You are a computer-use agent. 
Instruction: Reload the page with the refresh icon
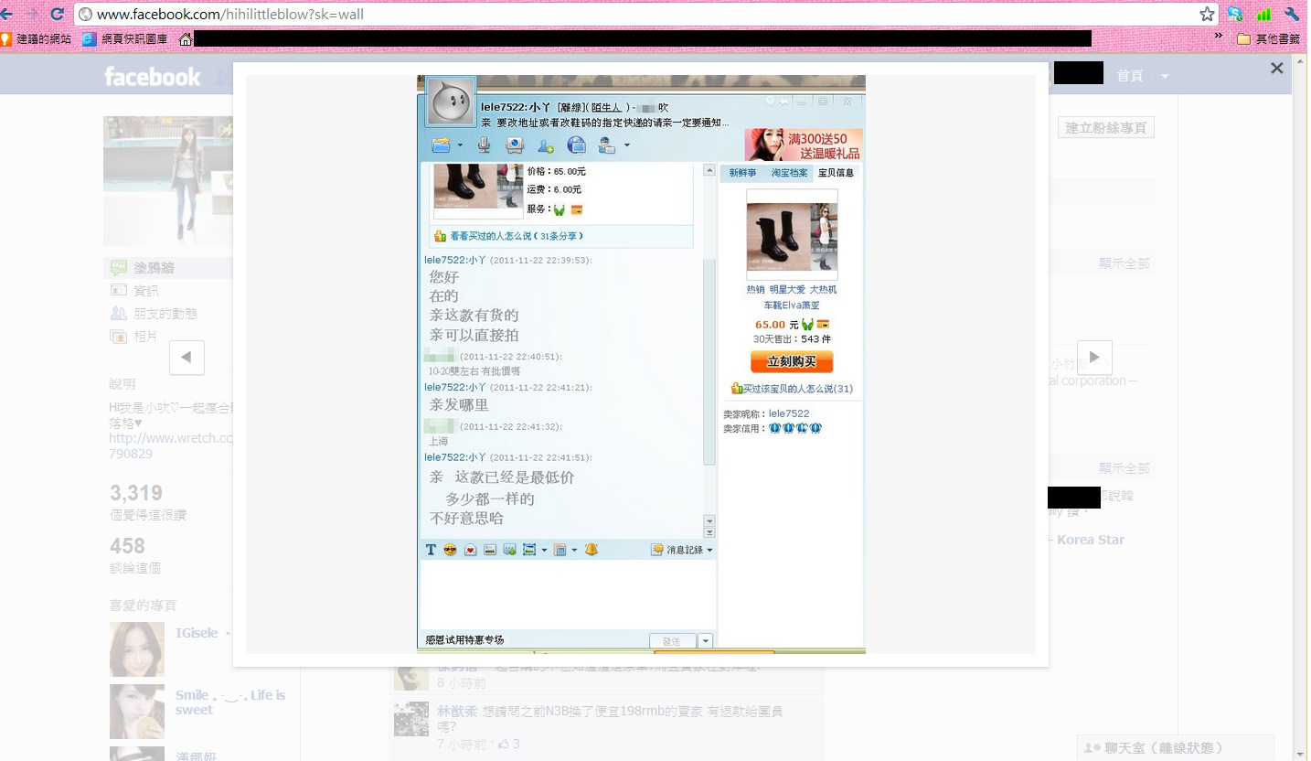coord(57,14)
